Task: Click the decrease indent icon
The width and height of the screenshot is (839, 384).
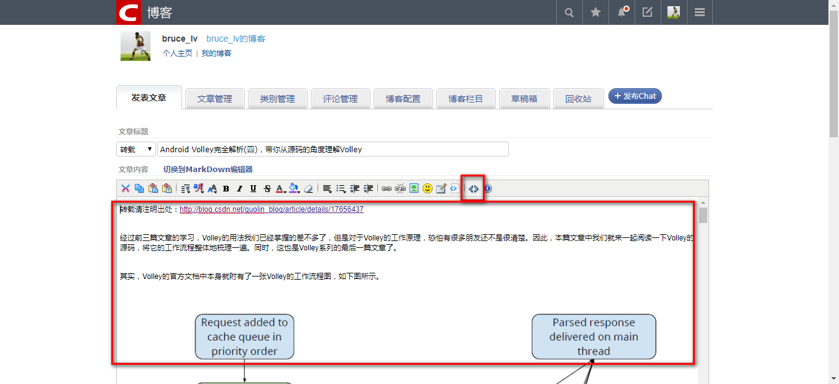Action: click(x=355, y=188)
